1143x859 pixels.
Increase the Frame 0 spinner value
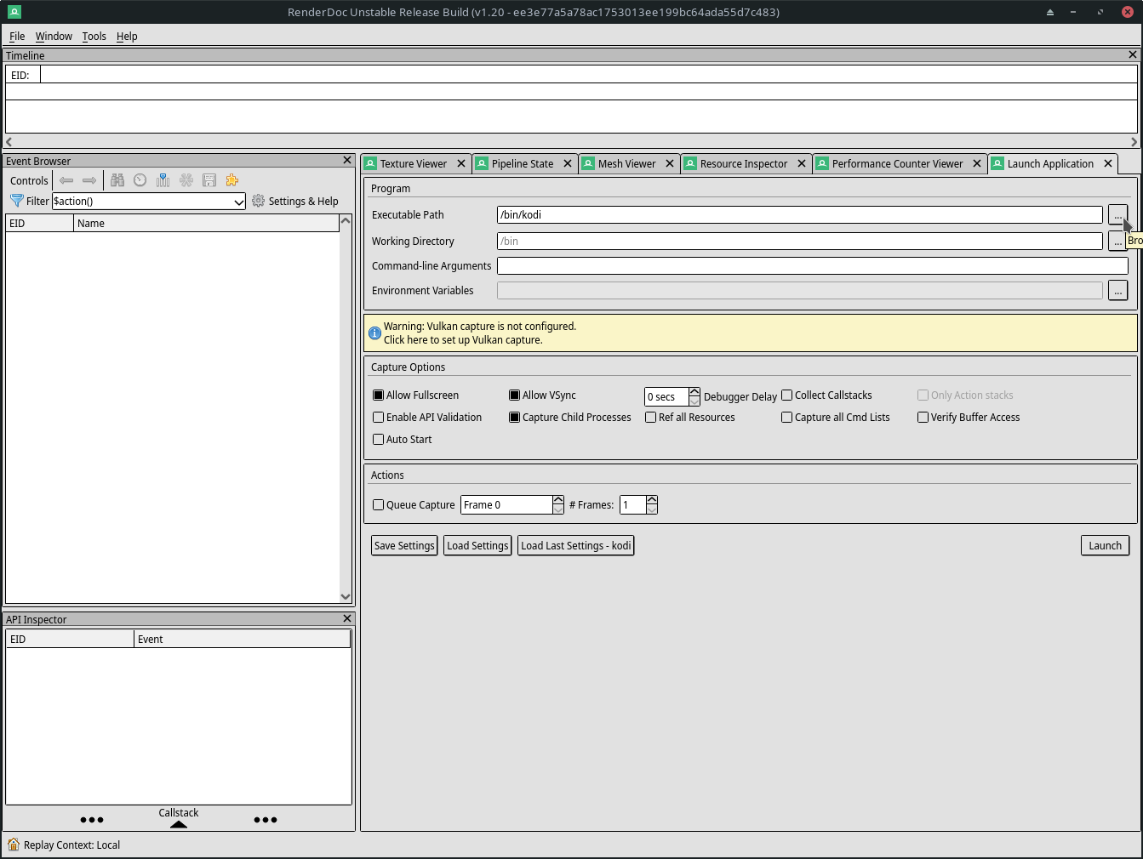click(x=558, y=500)
